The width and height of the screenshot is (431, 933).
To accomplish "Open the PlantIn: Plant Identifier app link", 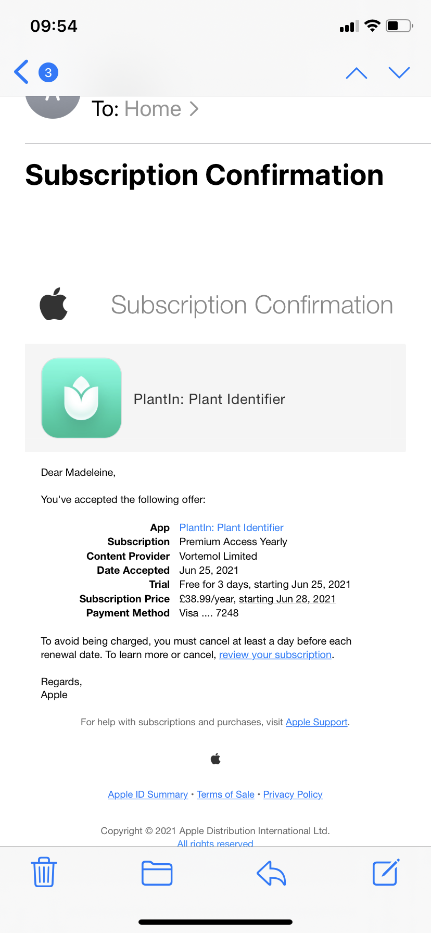I will (231, 527).
